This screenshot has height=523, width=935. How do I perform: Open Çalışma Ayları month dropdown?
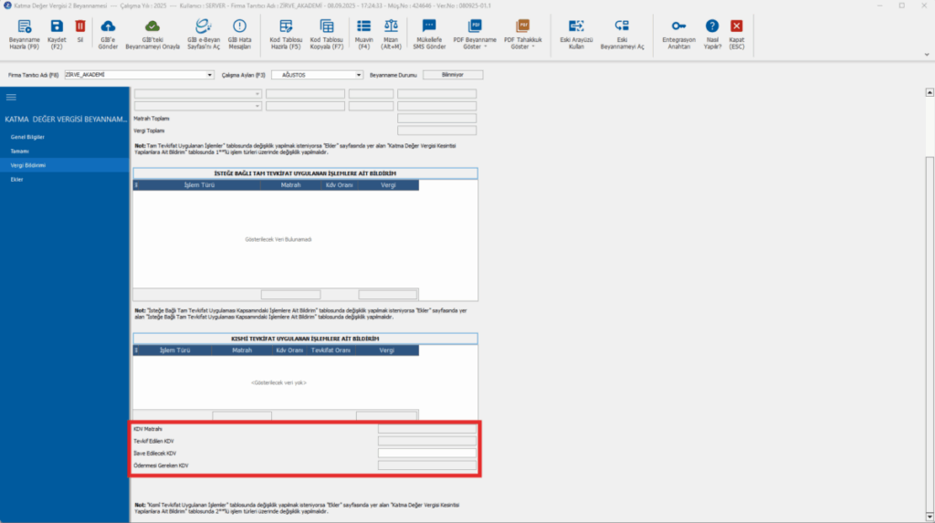(358, 75)
